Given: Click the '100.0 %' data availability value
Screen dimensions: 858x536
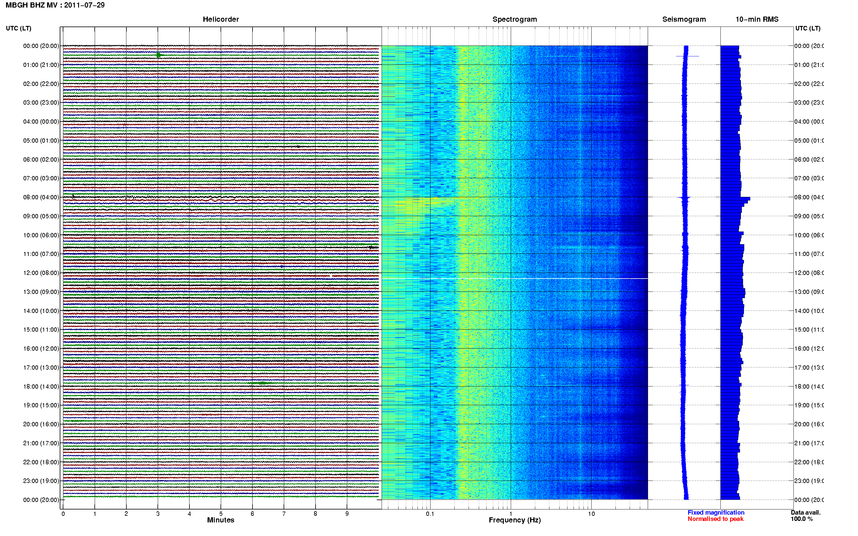Looking at the screenshot, I should tap(802, 519).
